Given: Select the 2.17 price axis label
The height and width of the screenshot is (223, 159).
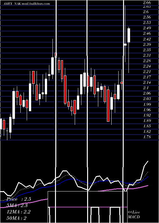Looking at the screenshot, I should [x=147, y=77].
